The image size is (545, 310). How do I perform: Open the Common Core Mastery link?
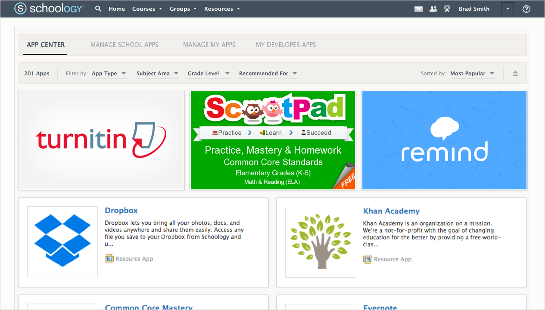click(149, 307)
